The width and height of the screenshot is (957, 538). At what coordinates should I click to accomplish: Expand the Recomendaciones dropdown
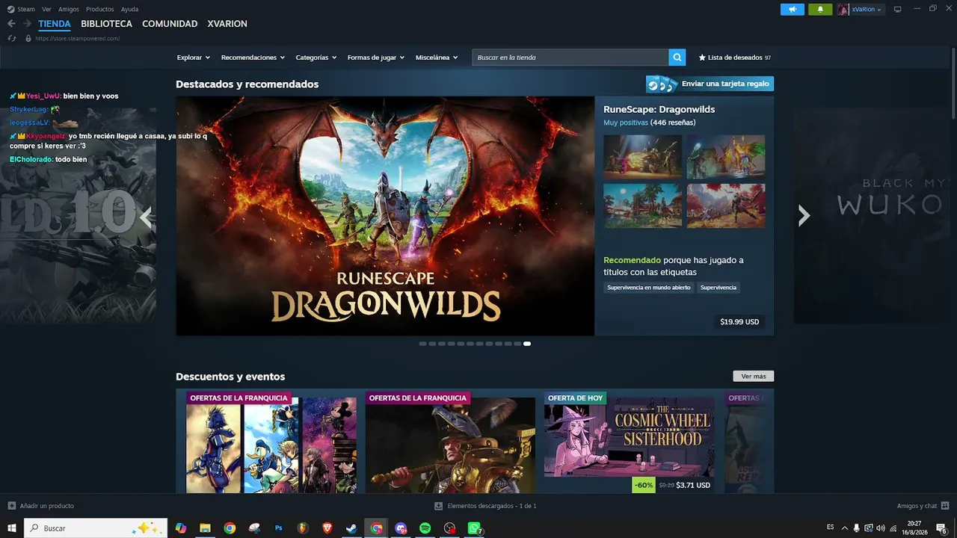tap(253, 58)
